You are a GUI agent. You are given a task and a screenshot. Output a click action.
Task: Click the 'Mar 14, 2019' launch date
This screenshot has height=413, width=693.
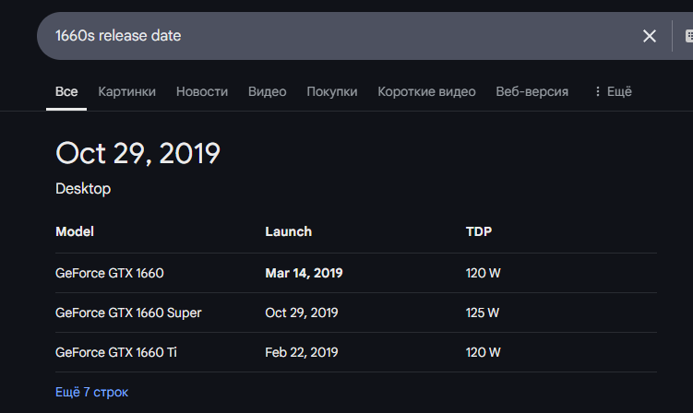(304, 273)
